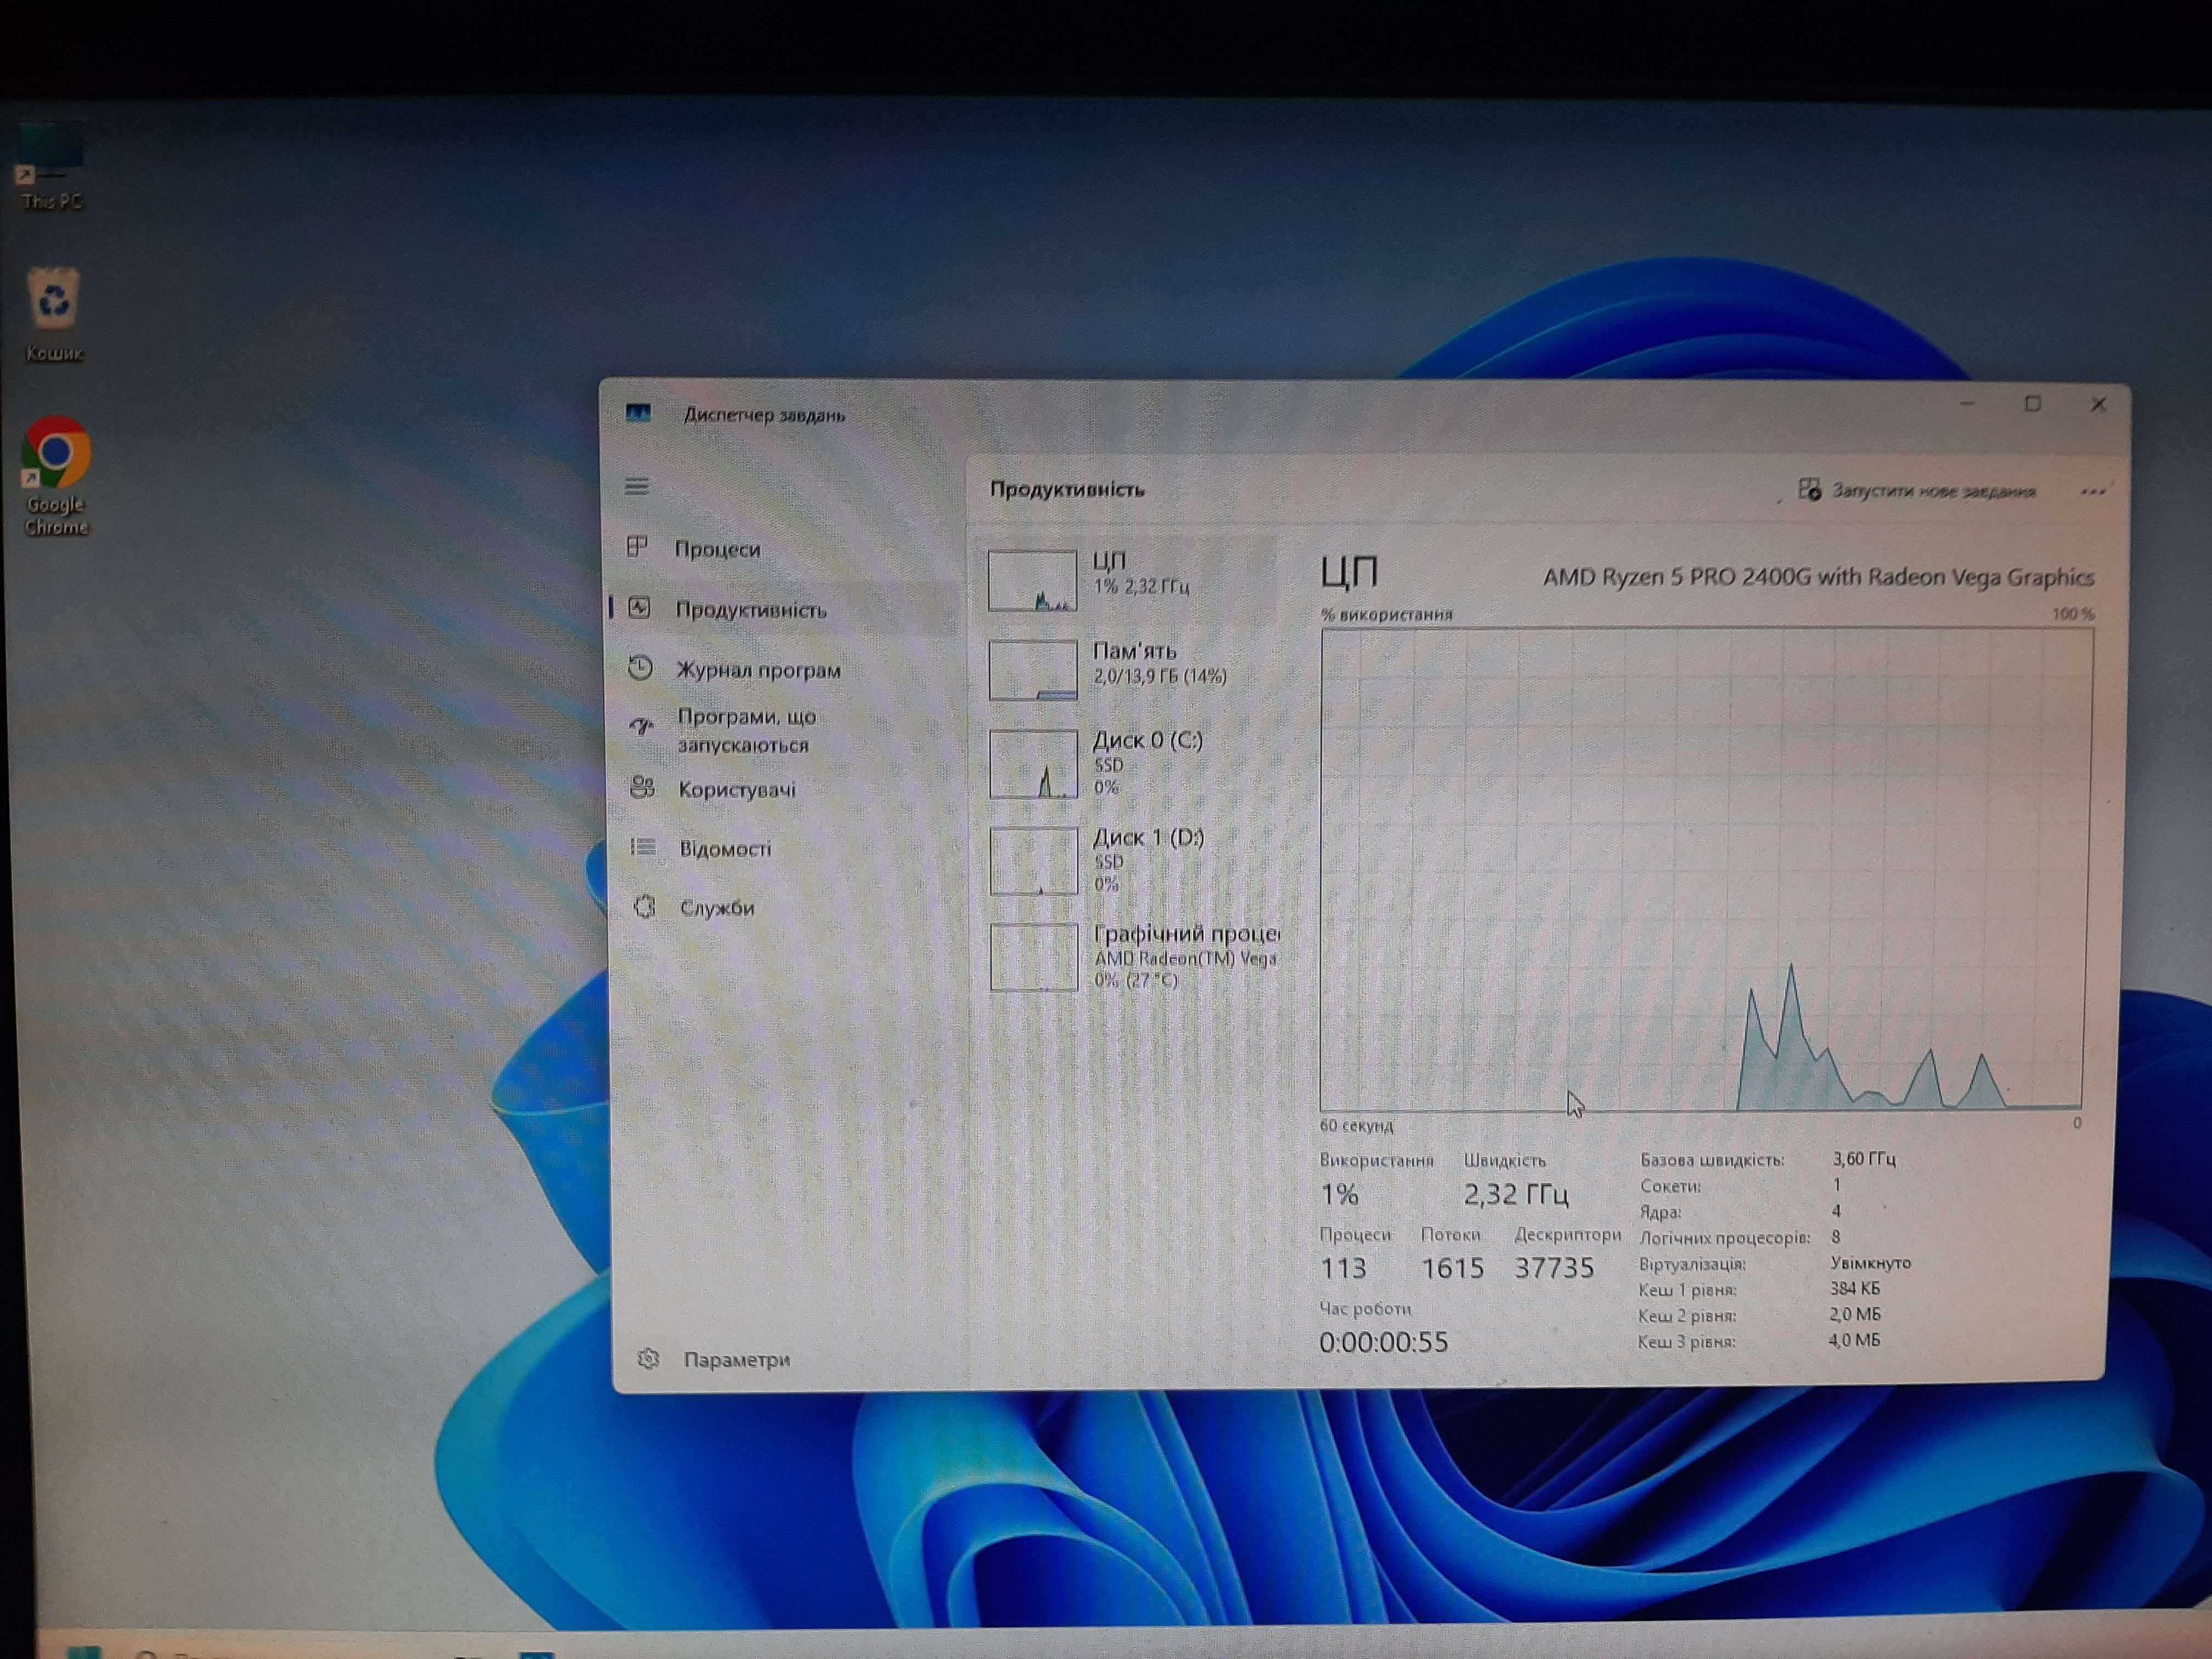Click the Швидкість value 2,32 ГГц
2212x1659 pixels.
click(1516, 1194)
